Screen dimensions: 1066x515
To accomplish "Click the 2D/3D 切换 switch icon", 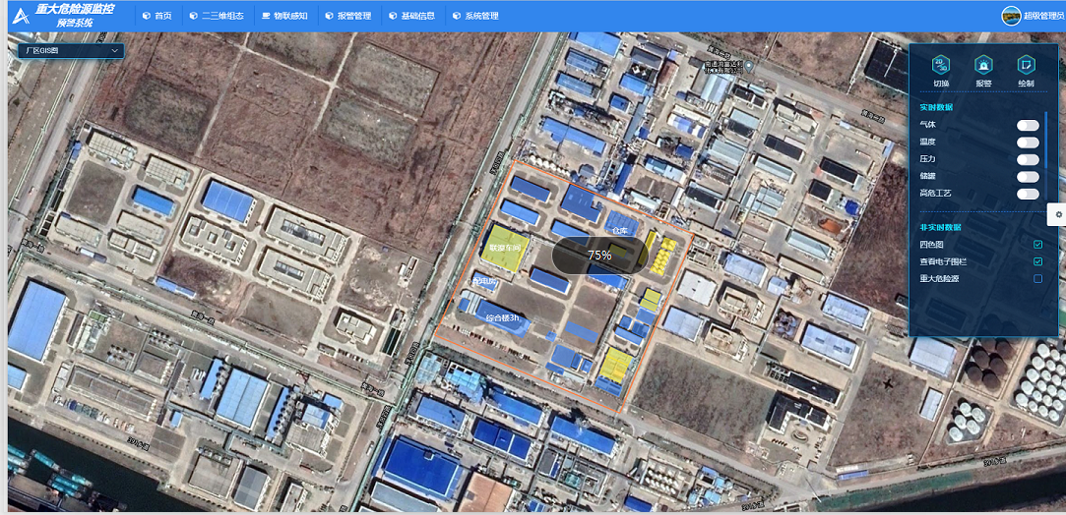I will click(x=941, y=65).
